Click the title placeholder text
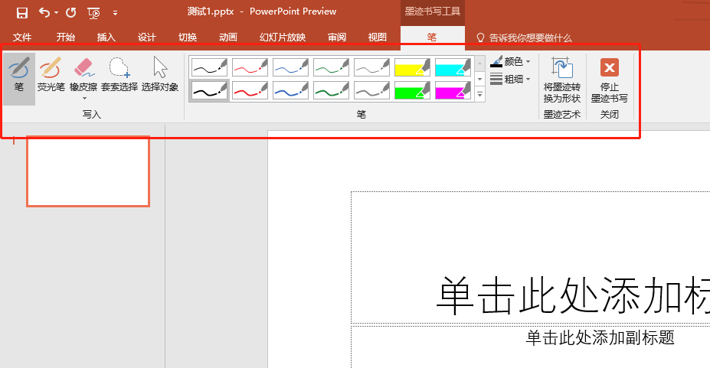 [x=573, y=296]
